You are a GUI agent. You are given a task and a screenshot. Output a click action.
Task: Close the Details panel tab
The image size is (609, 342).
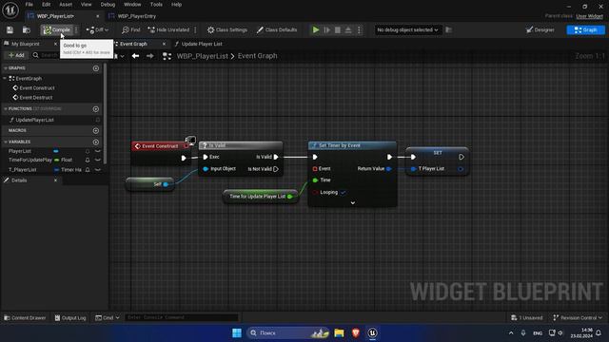point(55,180)
